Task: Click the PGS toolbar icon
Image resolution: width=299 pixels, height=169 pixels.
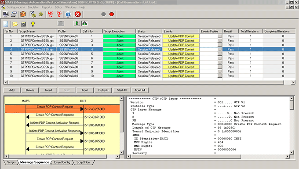Action: 59,14
